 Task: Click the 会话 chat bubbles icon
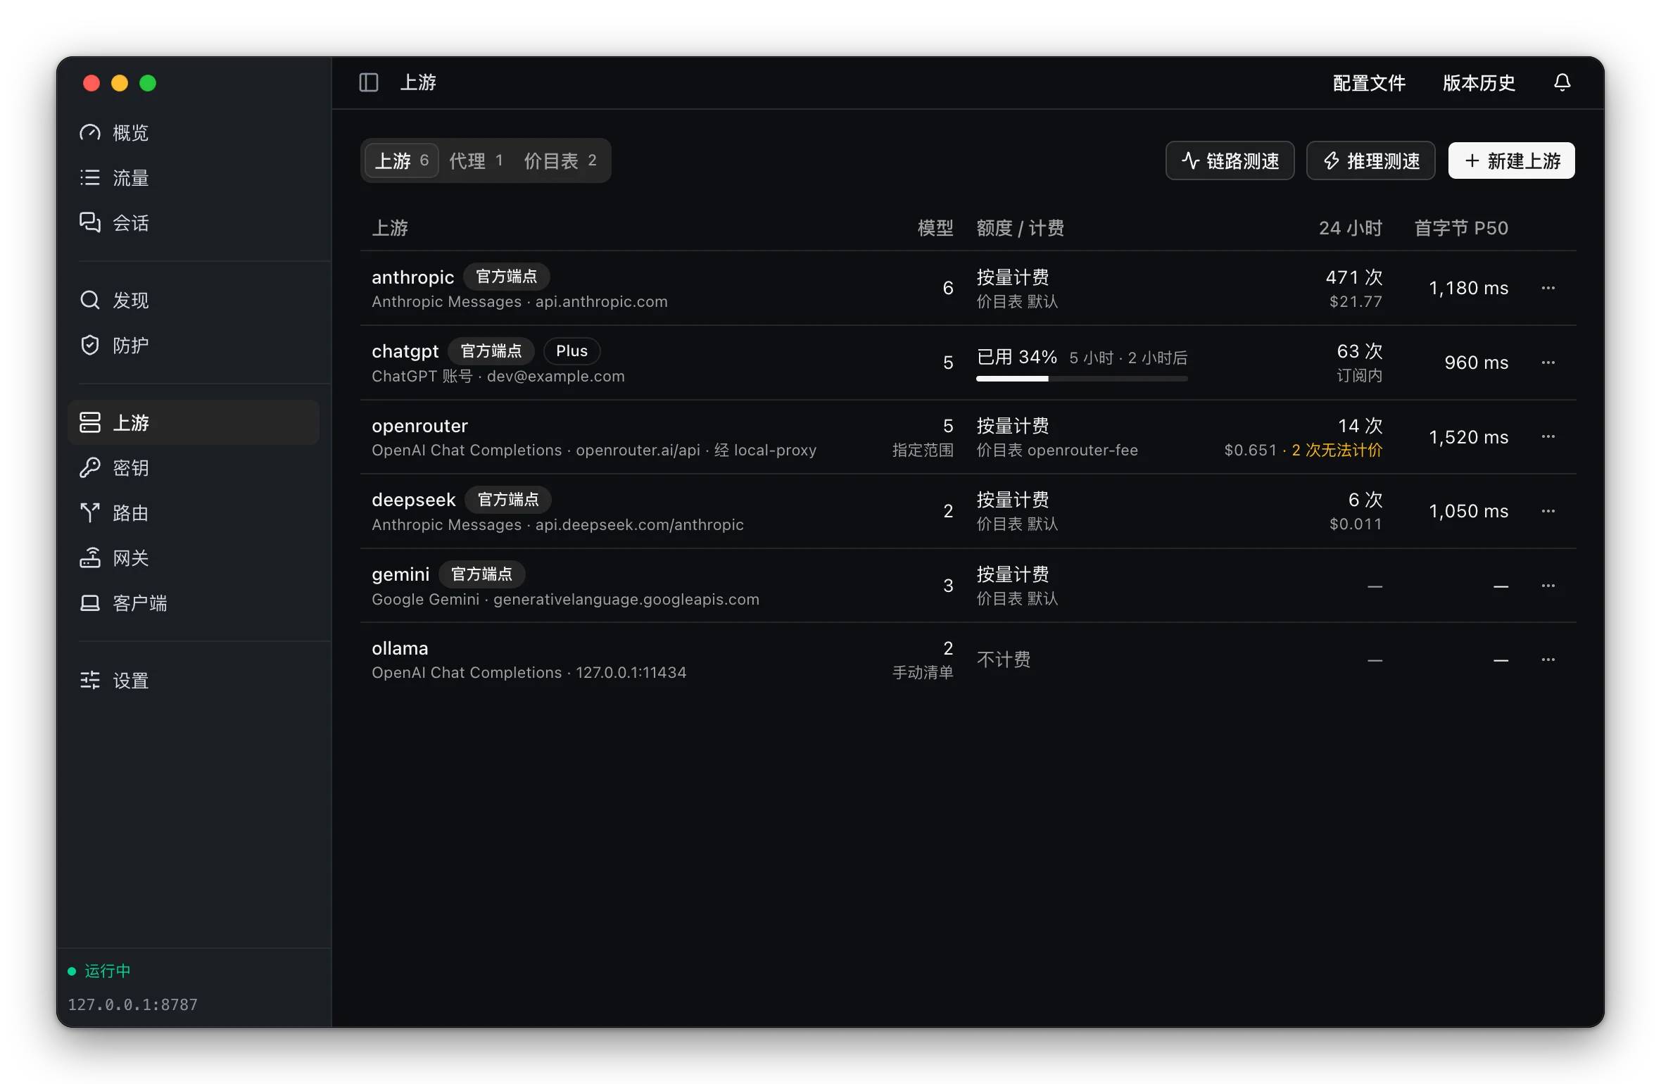[90, 222]
